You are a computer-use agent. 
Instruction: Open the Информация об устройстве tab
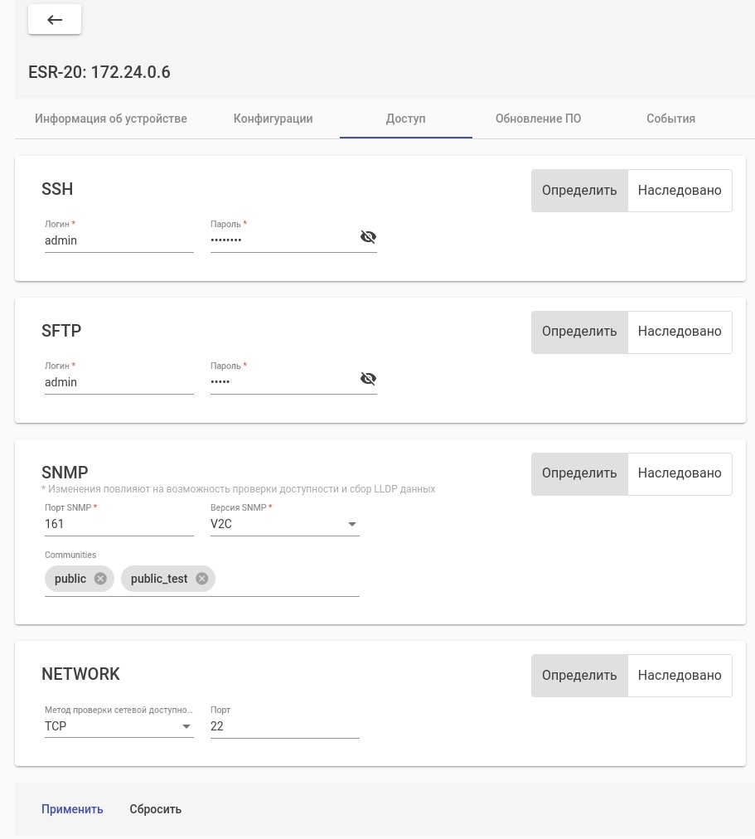coord(111,119)
